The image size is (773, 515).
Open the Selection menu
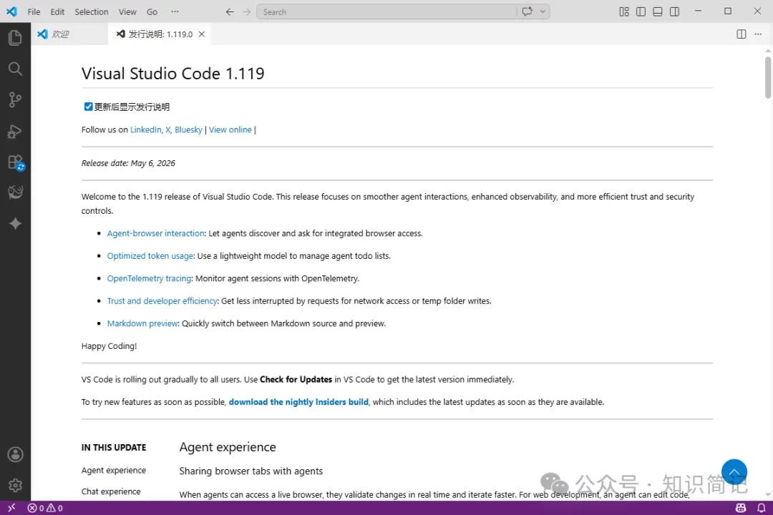(x=91, y=12)
